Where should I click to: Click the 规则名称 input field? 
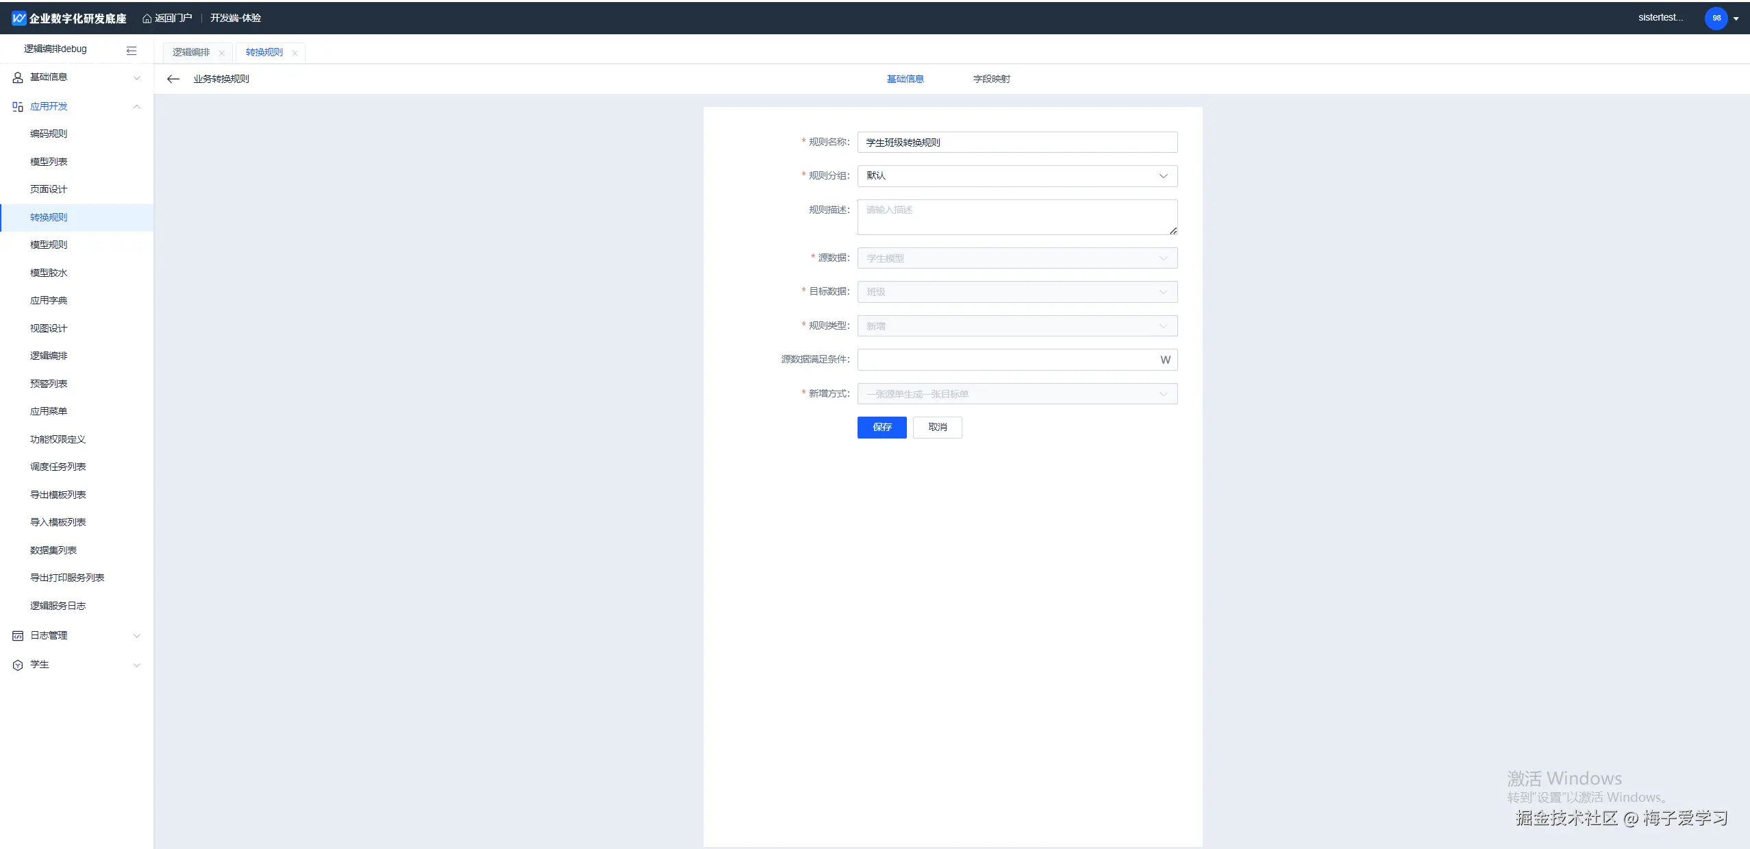[x=1017, y=143]
